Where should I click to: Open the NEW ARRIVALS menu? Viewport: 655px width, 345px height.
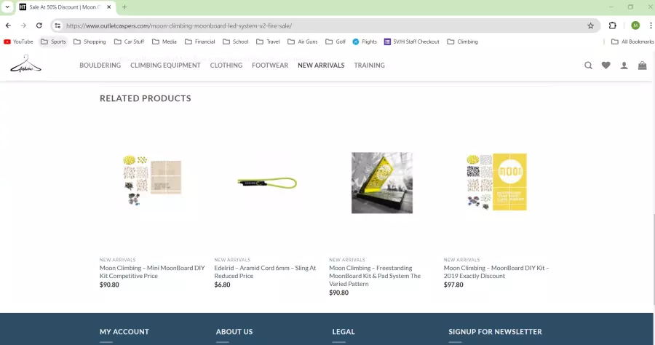click(x=321, y=66)
